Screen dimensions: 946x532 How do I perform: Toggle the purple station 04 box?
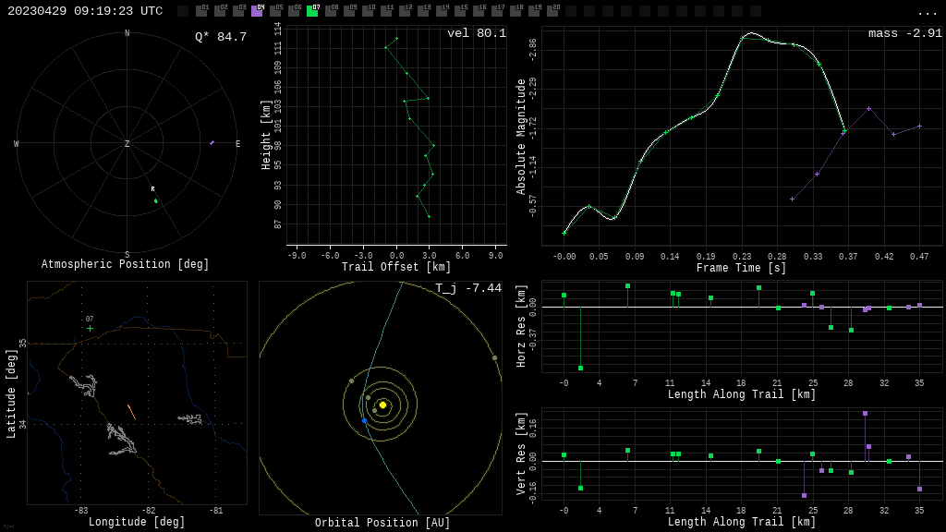pos(257,11)
